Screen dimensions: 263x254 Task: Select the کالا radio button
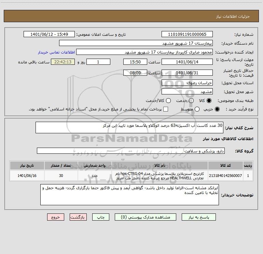click(x=209, y=101)
